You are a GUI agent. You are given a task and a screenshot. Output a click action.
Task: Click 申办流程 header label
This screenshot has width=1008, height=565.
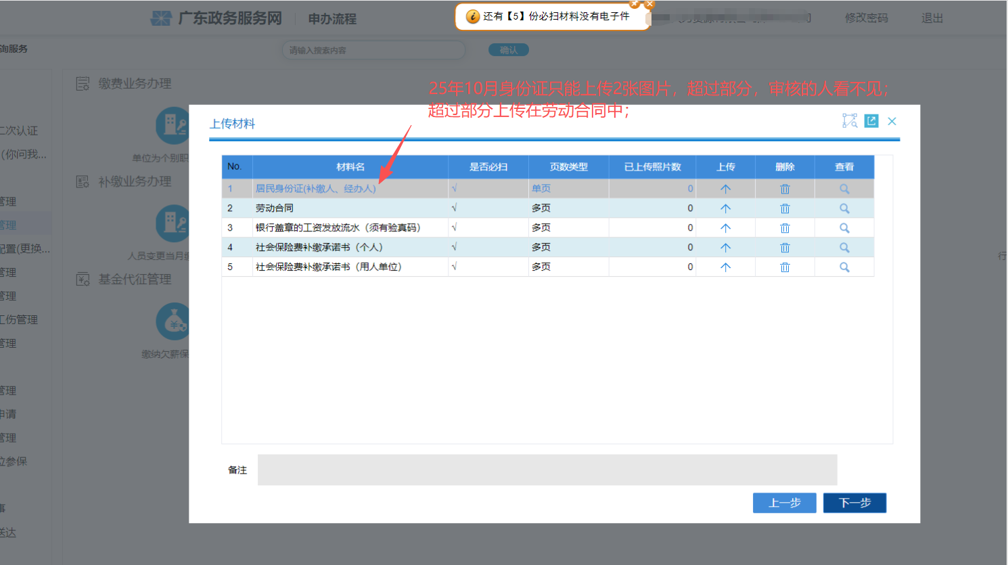332,19
